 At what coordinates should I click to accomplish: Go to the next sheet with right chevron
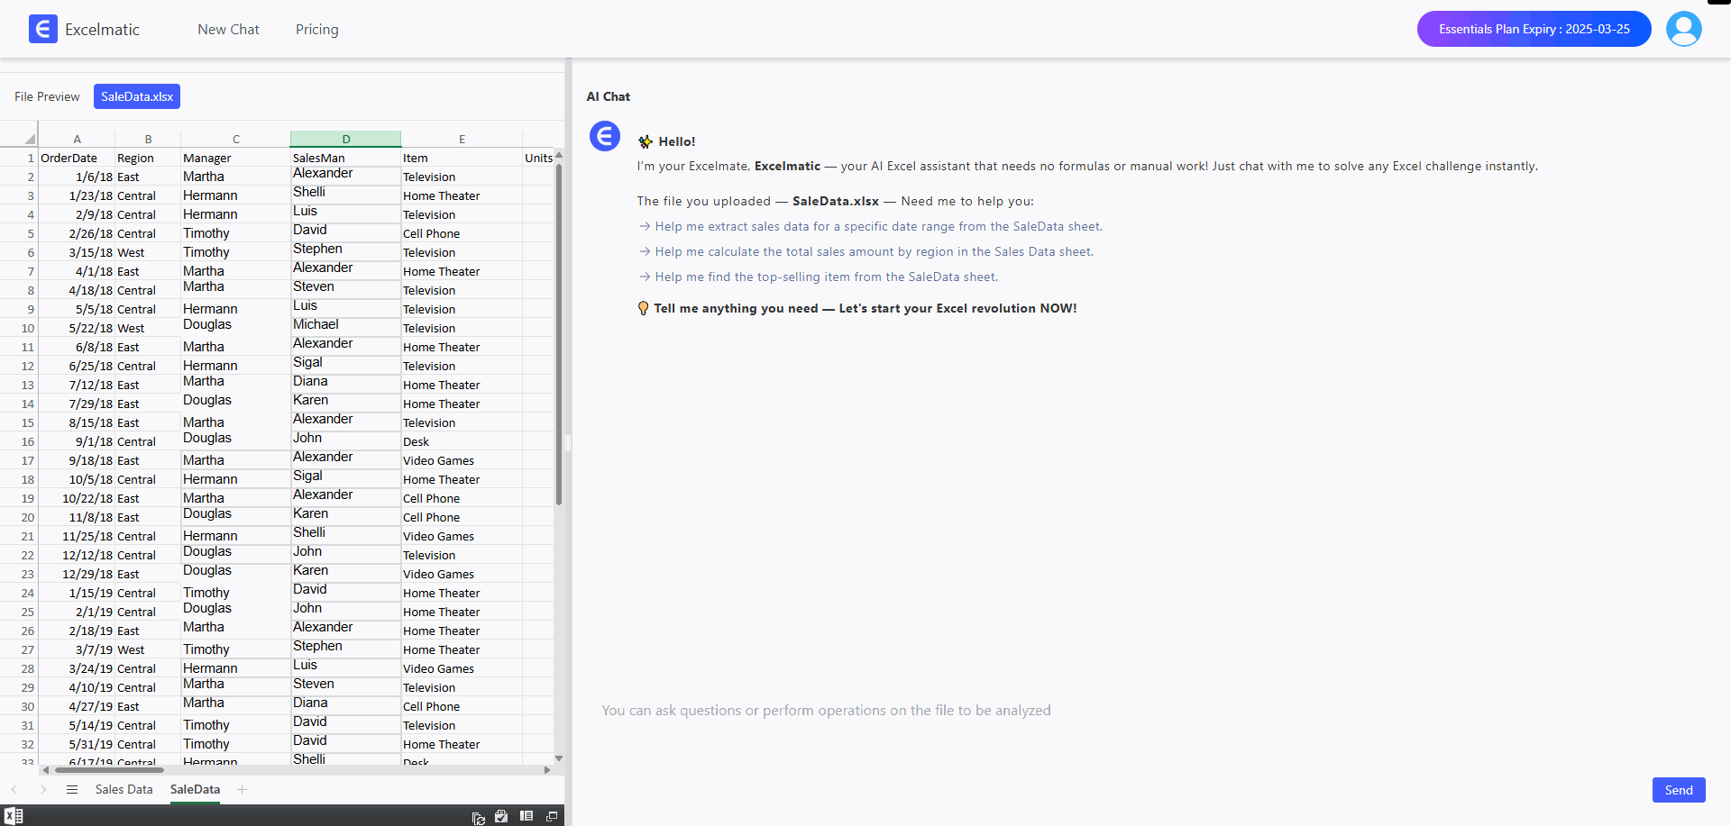click(43, 790)
